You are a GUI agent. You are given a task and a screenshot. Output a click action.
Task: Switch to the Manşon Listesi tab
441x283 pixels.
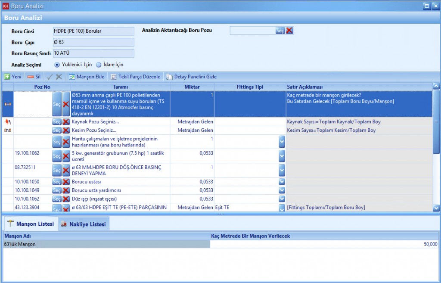coord(31,224)
